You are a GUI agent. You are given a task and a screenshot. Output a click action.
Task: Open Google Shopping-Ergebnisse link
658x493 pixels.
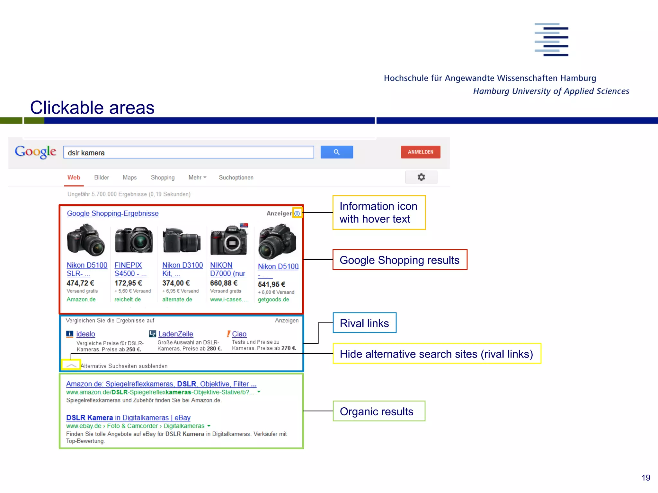click(113, 213)
